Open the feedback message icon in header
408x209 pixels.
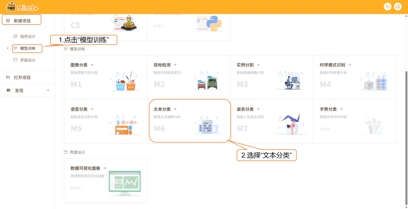coord(387,7)
